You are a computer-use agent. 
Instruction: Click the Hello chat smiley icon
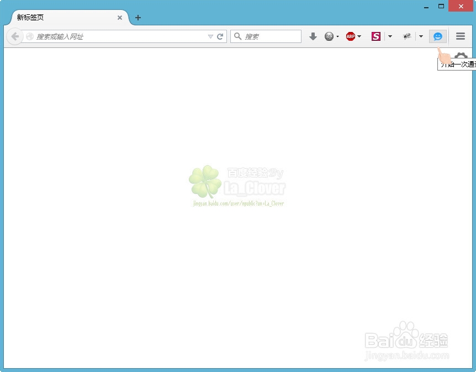tap(438, 37)
